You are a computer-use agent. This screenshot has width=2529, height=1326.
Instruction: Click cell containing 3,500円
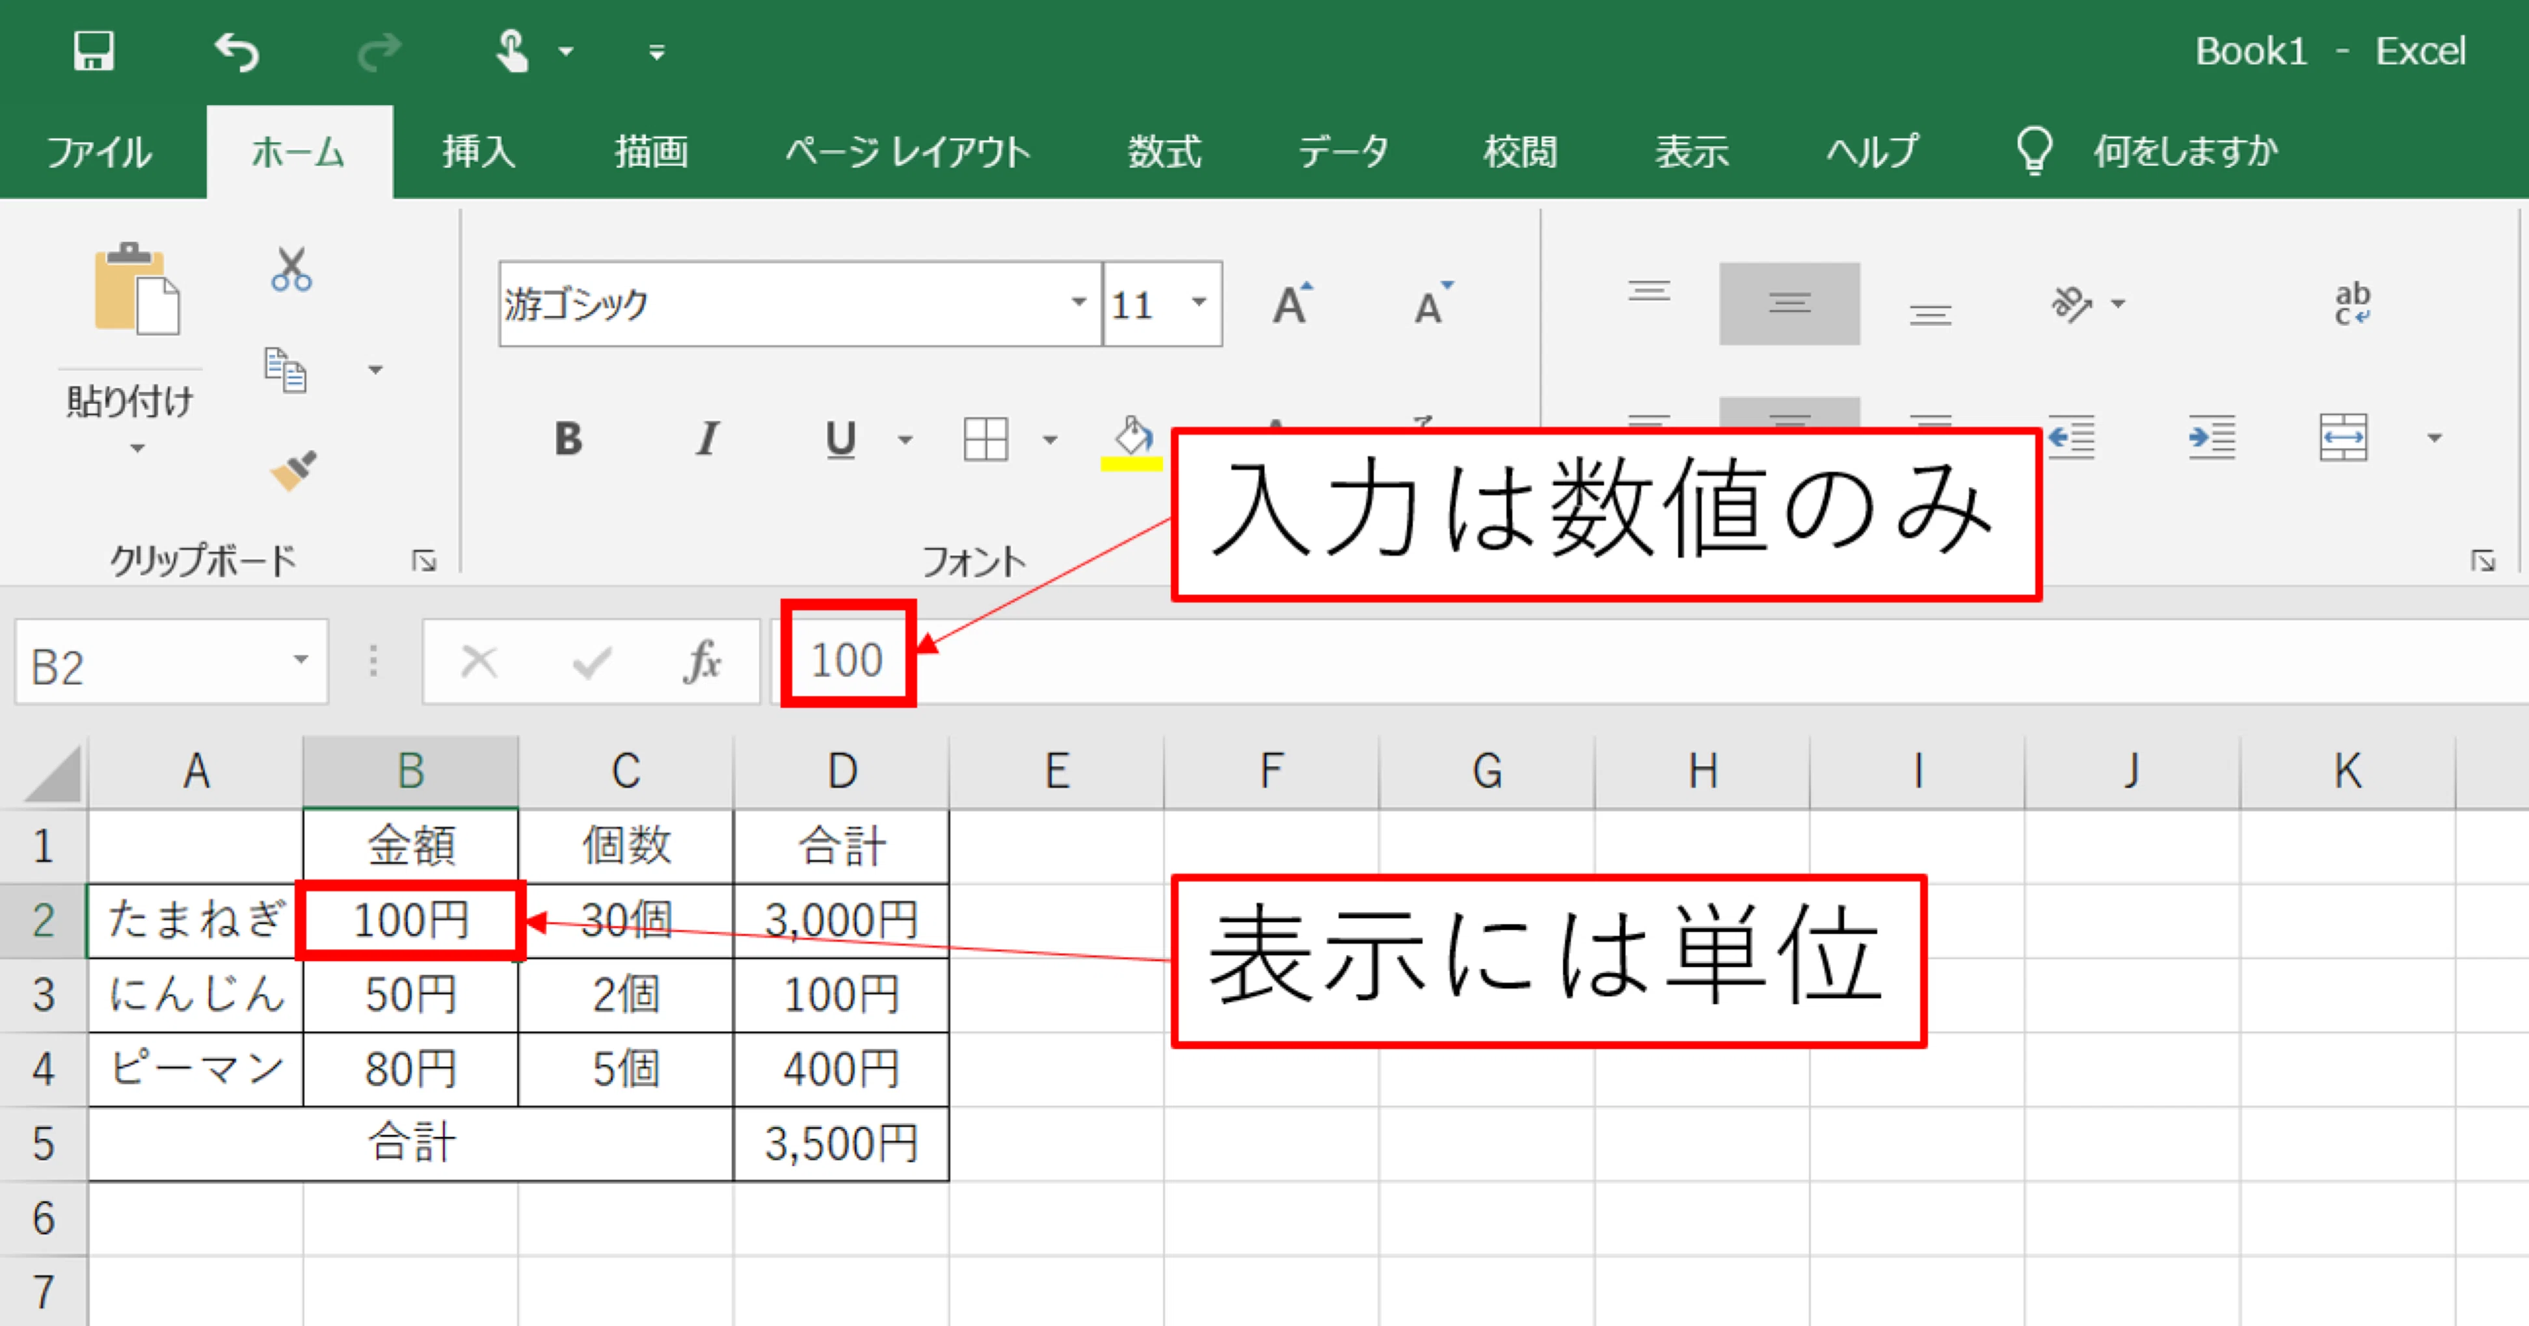(841, 1145)
